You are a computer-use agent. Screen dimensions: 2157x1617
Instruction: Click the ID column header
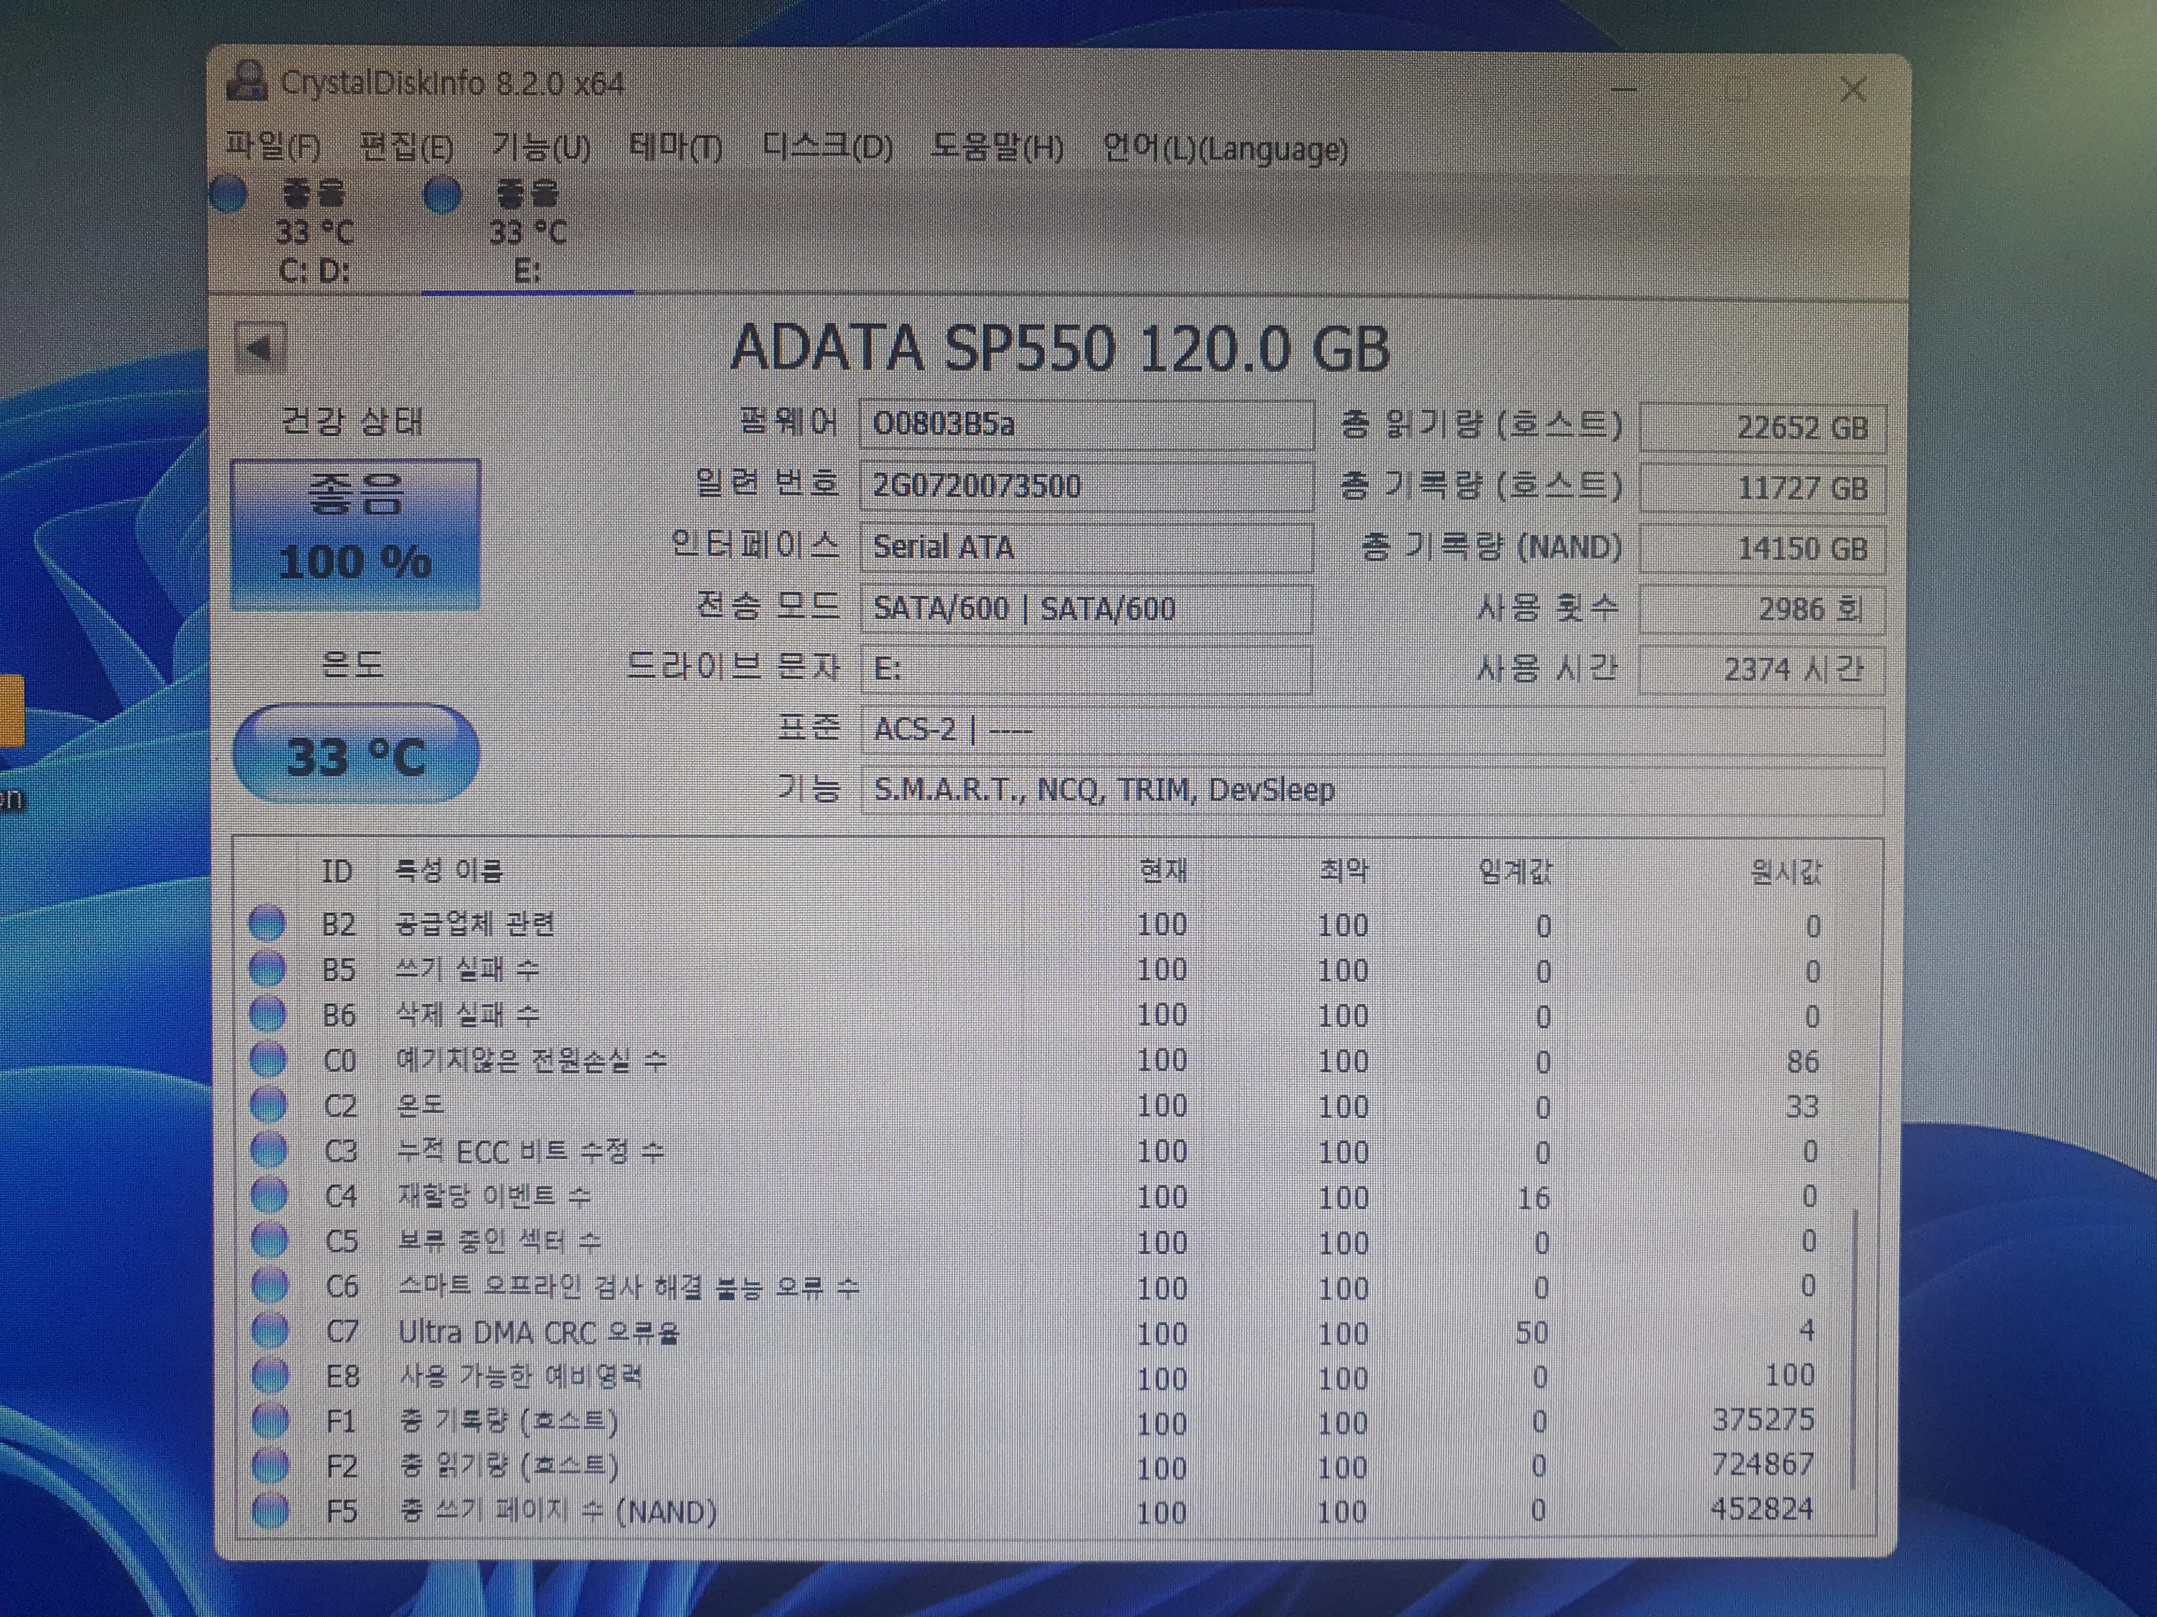click(x=338, y=871)
